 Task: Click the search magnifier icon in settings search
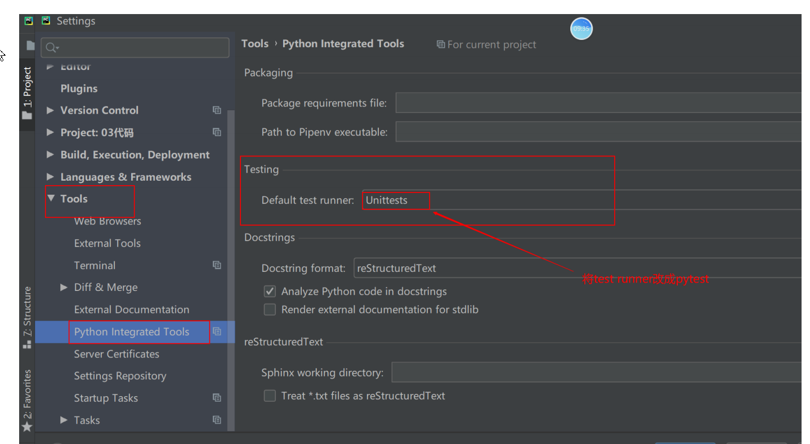click(51, 48)
